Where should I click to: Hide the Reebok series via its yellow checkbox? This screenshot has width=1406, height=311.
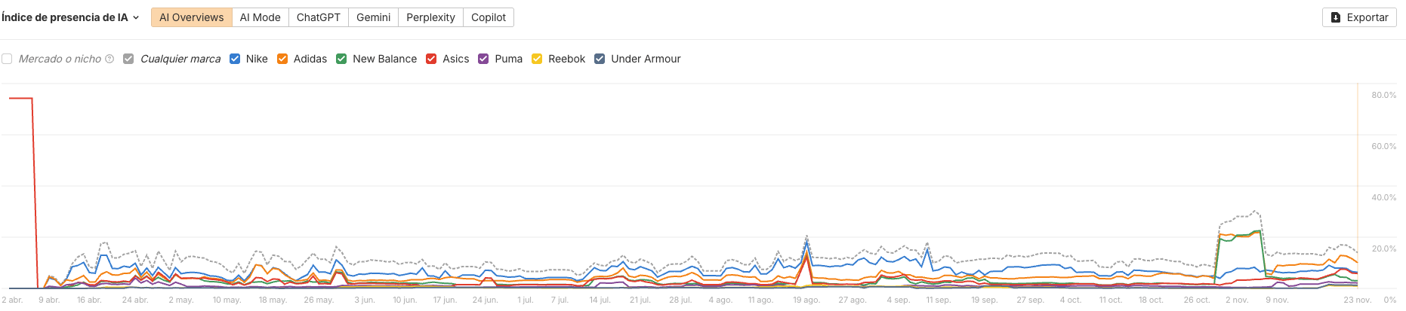537,59
